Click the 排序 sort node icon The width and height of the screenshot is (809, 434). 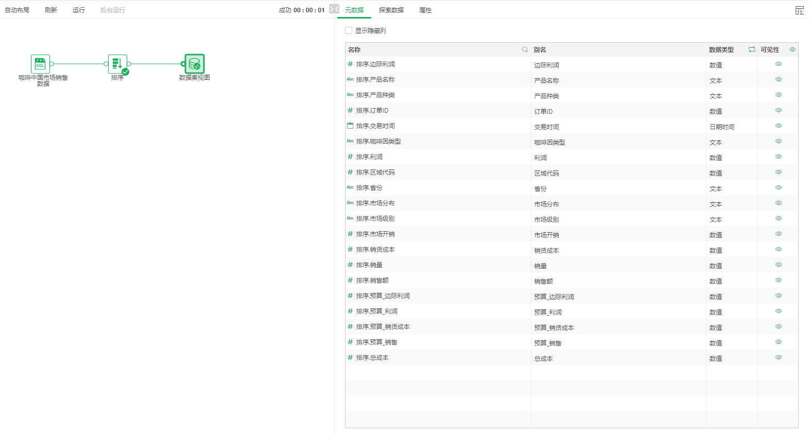coord(117,64)
